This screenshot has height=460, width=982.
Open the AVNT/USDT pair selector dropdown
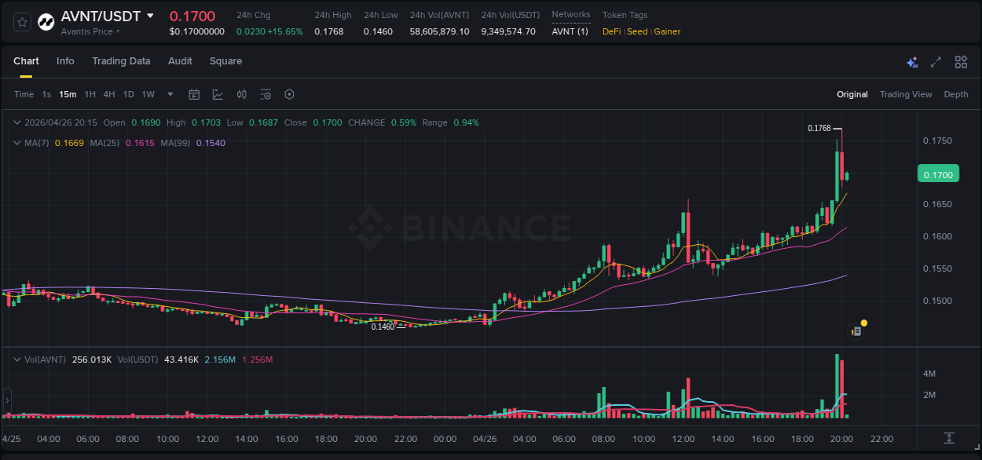pyautogui.click(x=151, y=16)
